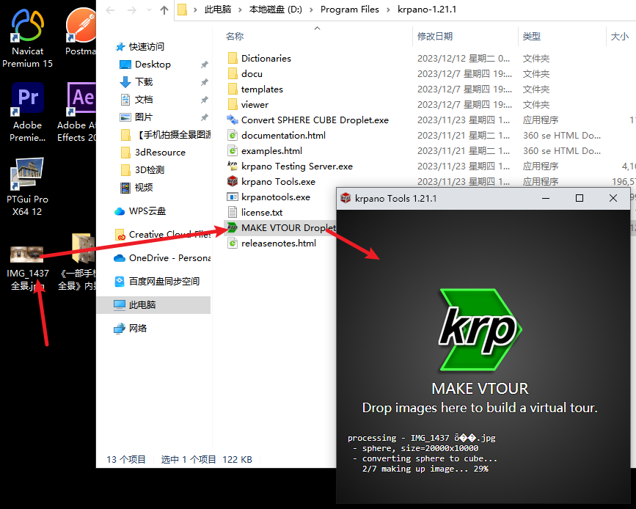This screenshot has width=636, height=509.
Task: Click the Dictionaries folder icon
Action: coord(233,59)
